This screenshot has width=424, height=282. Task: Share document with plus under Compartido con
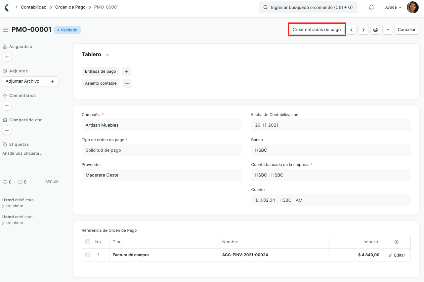(7, 130)
